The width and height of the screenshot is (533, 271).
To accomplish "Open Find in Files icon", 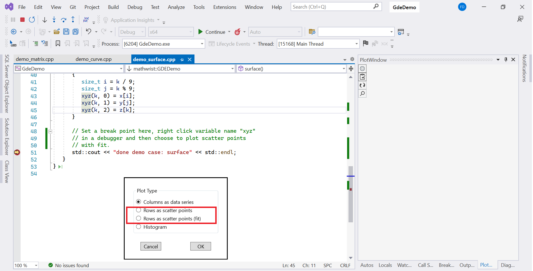I will tap(312, 32).
